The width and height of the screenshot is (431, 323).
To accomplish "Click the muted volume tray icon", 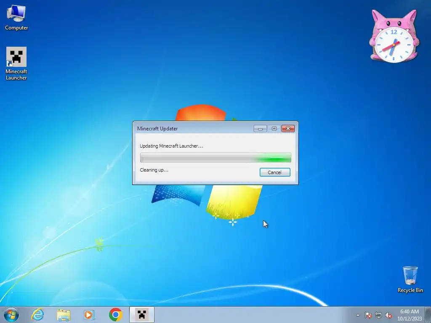I will [x=388, y=315].
